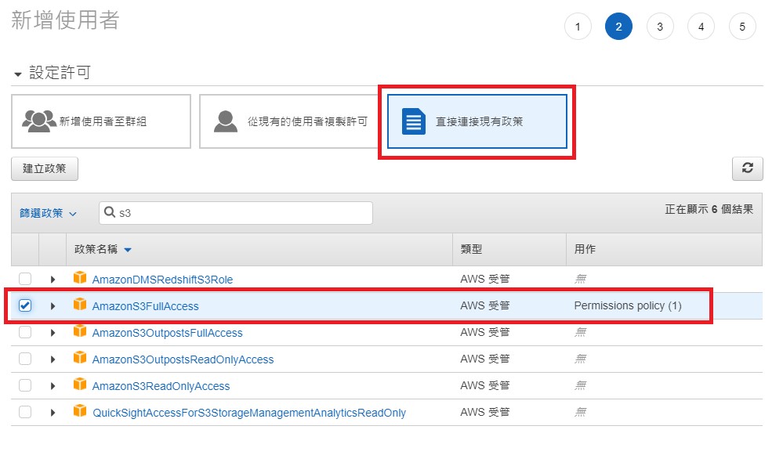Check the AmazonS3OutpostsReadOnlyAccess checkbox

(25, 359)
